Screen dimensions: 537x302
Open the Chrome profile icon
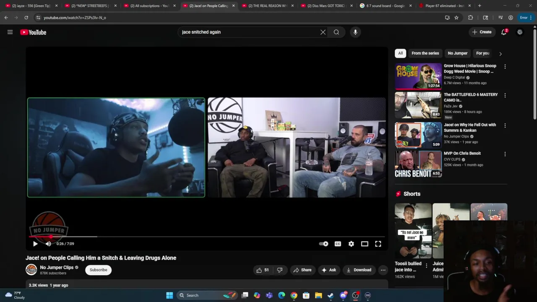511,18
